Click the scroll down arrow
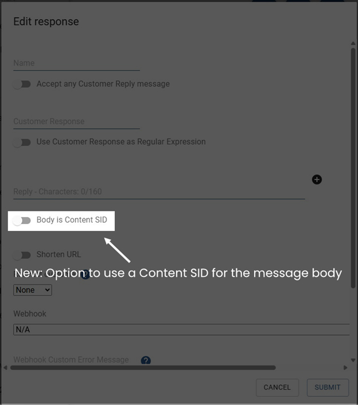 point(353,360)
